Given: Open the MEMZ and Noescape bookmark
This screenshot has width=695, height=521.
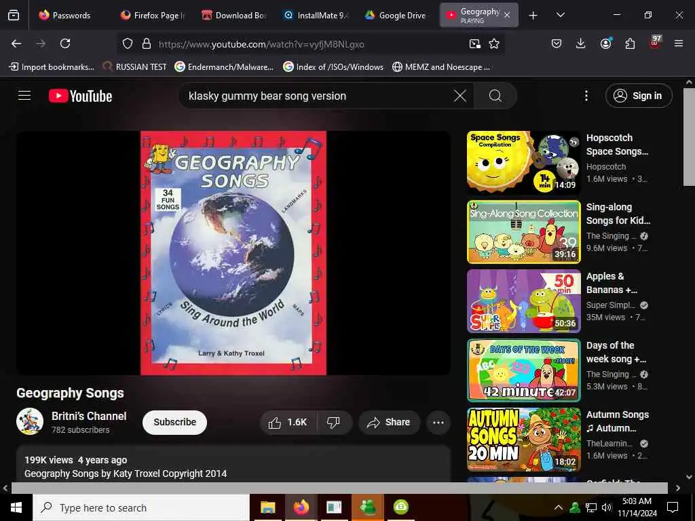Looking at the screenshot, I should click(x=441, y=67).
